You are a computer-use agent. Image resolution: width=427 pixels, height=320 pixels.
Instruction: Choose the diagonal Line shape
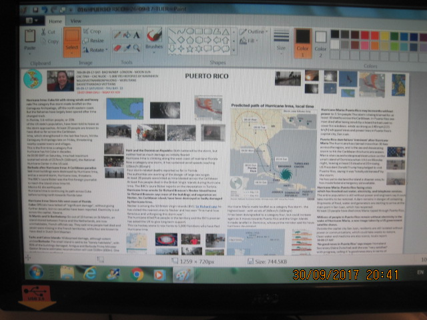[x=172, y=32]
